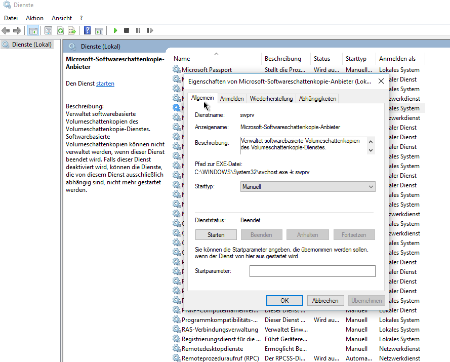
Task: Go forward with the toolbar forward arrow
Action: click(17, 30)
